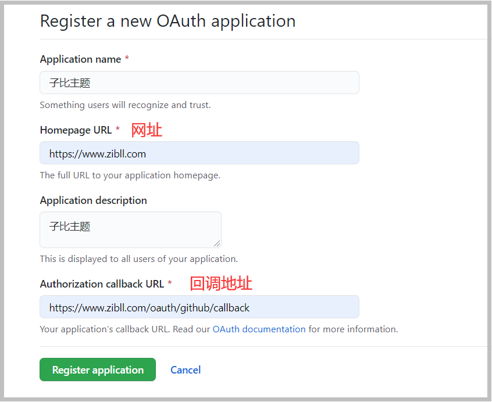This screenshot has height=402, width=492.
Task: Click the Cancel link
Action: coord(186,370)
